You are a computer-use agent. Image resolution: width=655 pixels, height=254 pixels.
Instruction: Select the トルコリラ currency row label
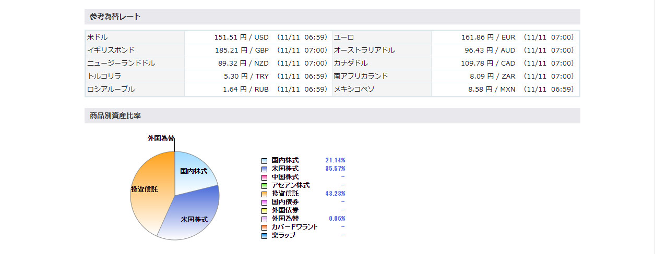[x=104, y=77]
